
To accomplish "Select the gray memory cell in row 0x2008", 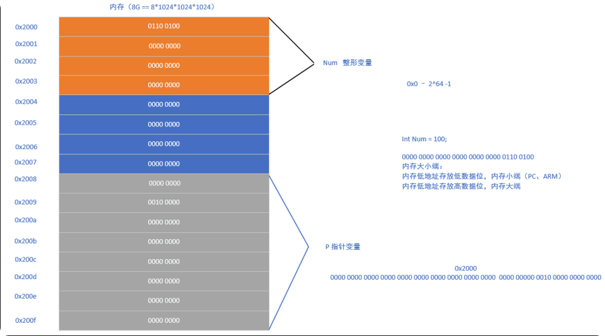I will 164,183.
